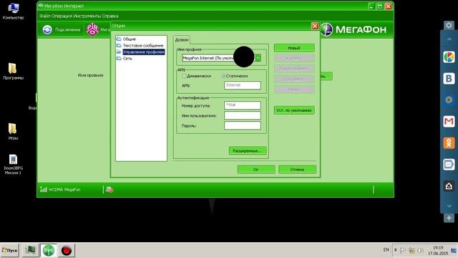Viewport: 458px width, 258px height.
Task: Open the dark envelope inbox icon in sidebar
Action: [x=449, y=186]
